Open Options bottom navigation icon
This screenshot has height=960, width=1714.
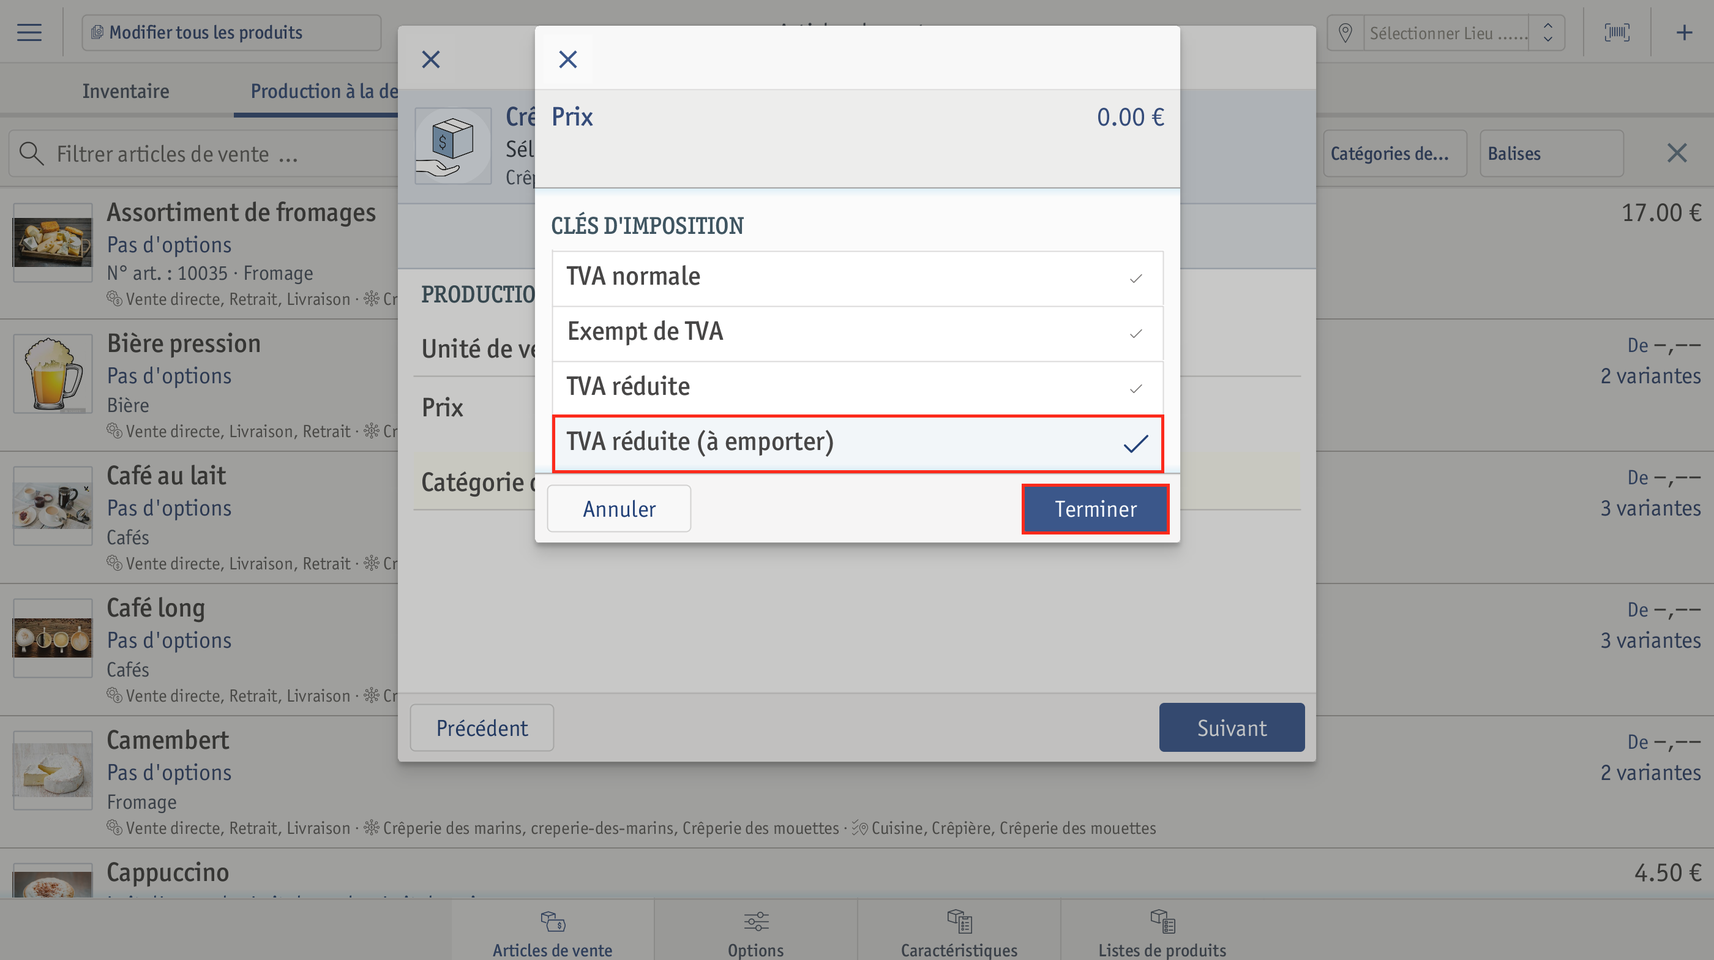[x=756, y=921]
